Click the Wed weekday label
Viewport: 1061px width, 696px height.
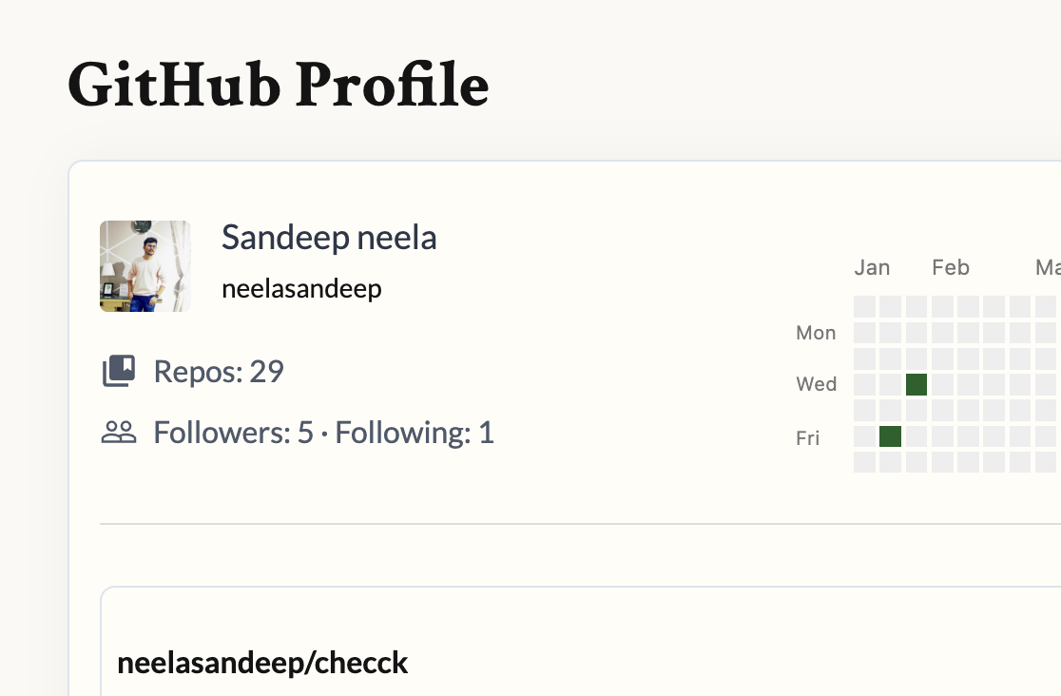[x=816, y=384]
